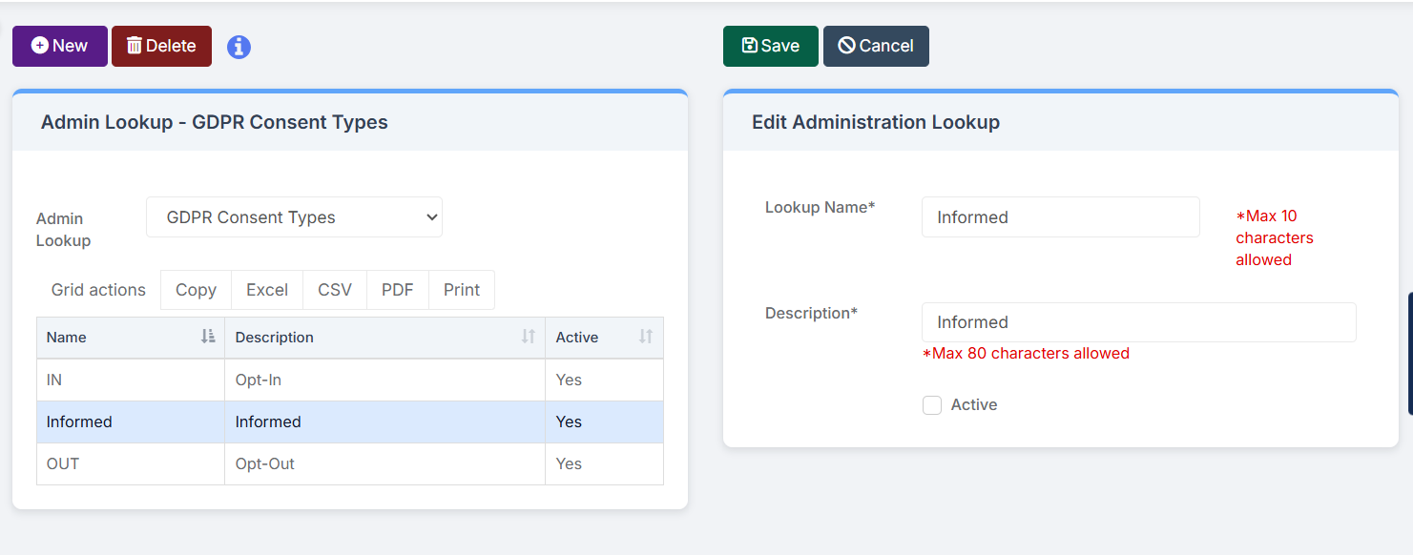This screenshot has width=1413, height=555.
Task: Click the Lookup Name input field
Action: 1060,217
